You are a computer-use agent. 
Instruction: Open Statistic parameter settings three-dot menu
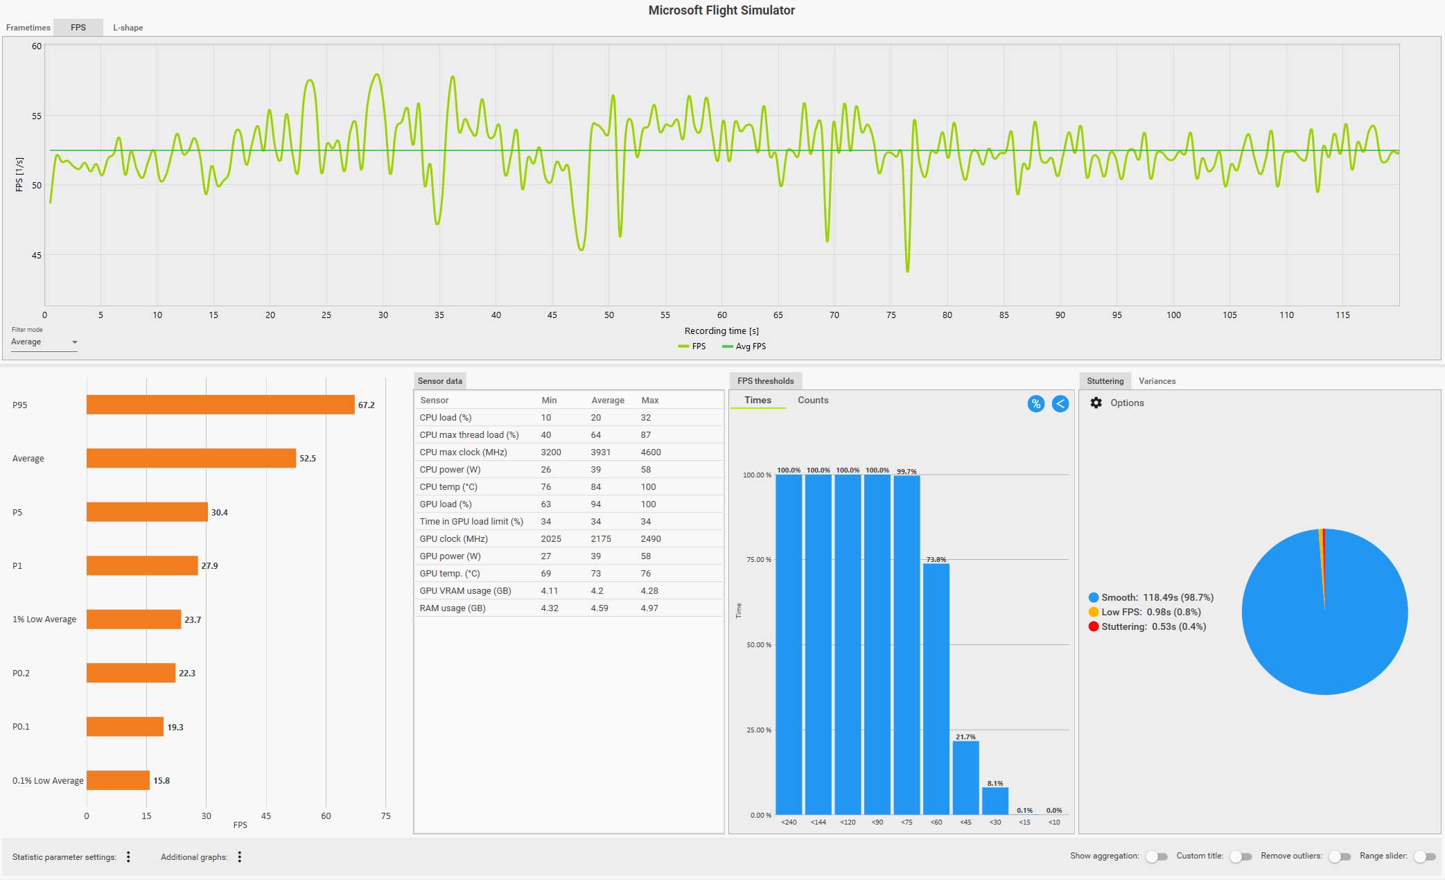[x=128, y=857]
